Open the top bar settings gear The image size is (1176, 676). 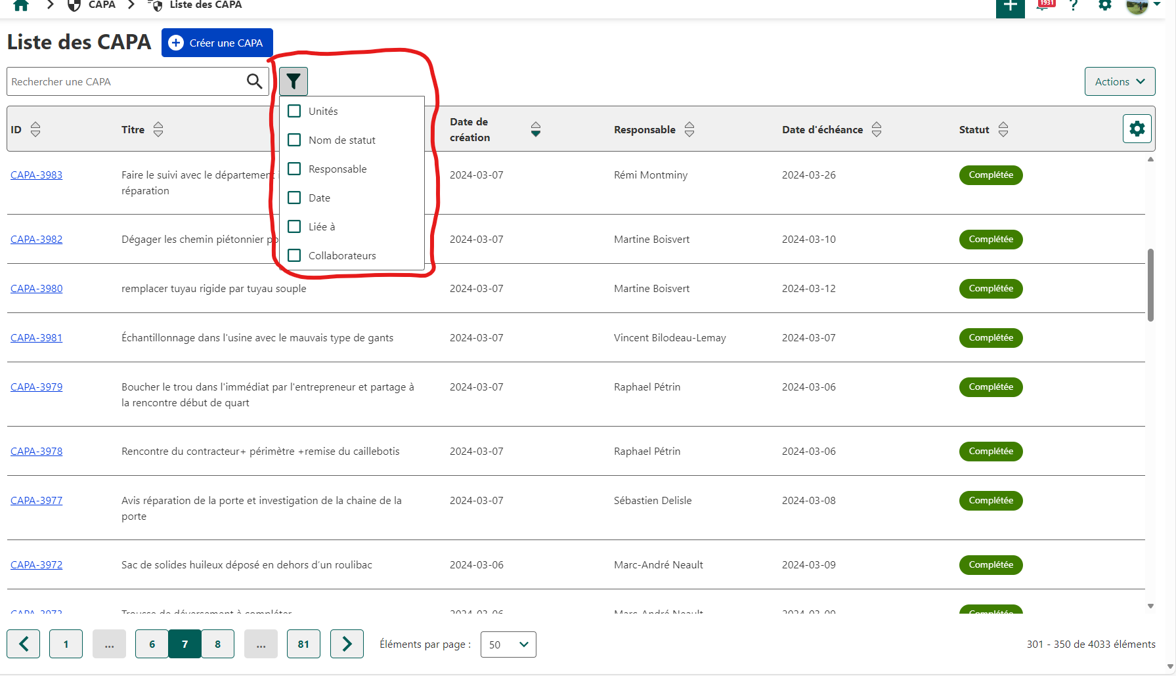(x=1105, y=5)
